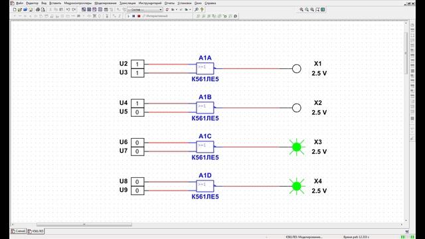
Task: Pause the simulation
Action: (x=133, y=16)
